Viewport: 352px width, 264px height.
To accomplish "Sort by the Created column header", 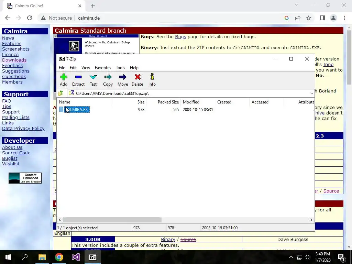I will click(x=232, y=102).
